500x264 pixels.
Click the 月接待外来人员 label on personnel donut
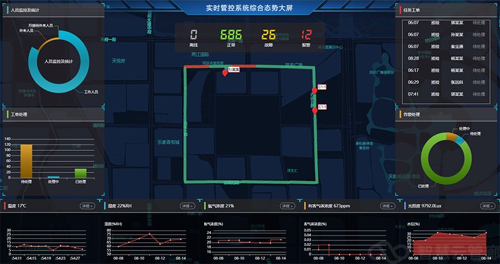coord(41,25)
